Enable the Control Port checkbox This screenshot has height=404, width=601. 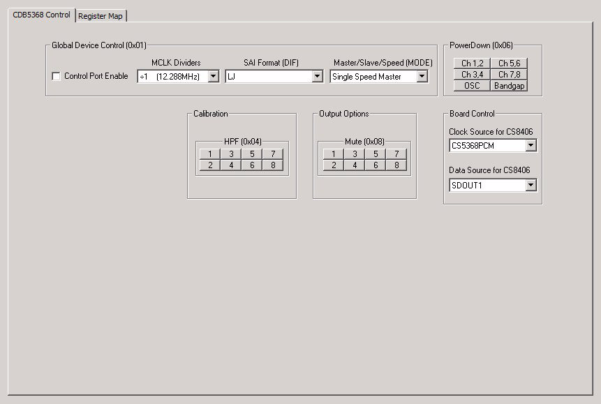[x=56, y=77]
